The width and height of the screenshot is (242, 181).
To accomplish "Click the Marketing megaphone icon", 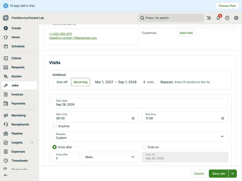I will [6, 115].
